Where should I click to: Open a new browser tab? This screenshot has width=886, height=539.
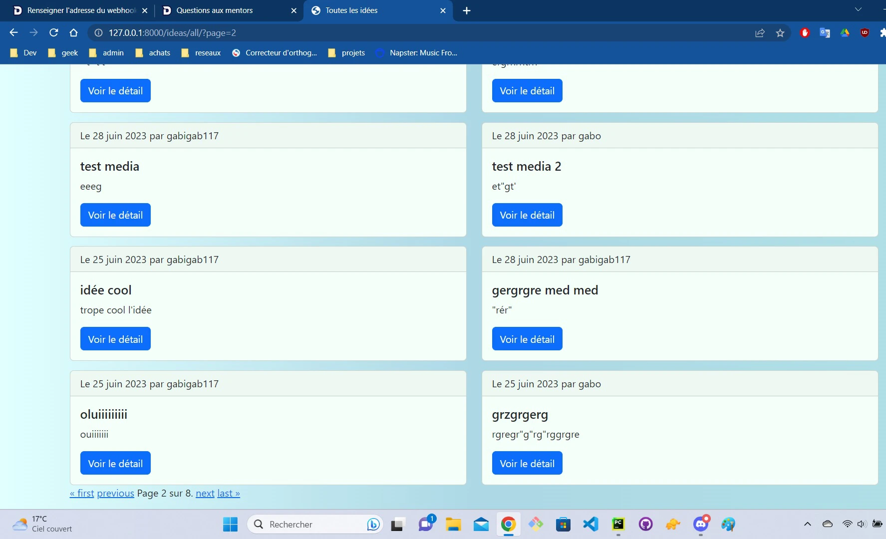coord(466,10)
